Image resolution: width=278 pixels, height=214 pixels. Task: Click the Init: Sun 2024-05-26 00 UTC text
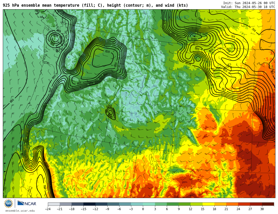tap(249, 3)
